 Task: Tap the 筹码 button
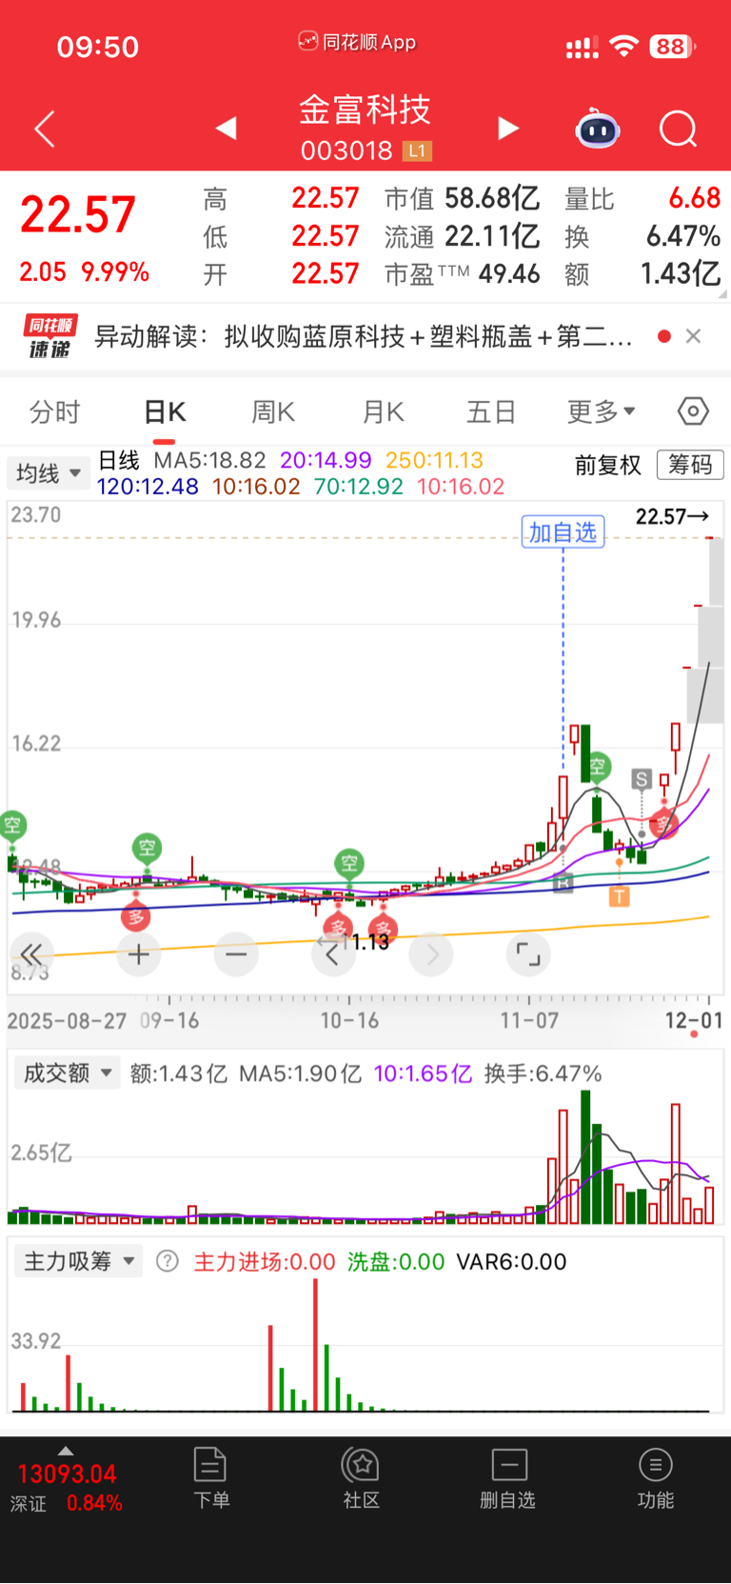690,465
